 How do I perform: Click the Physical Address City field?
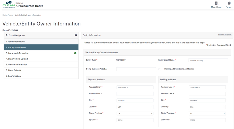coord(135,101)
